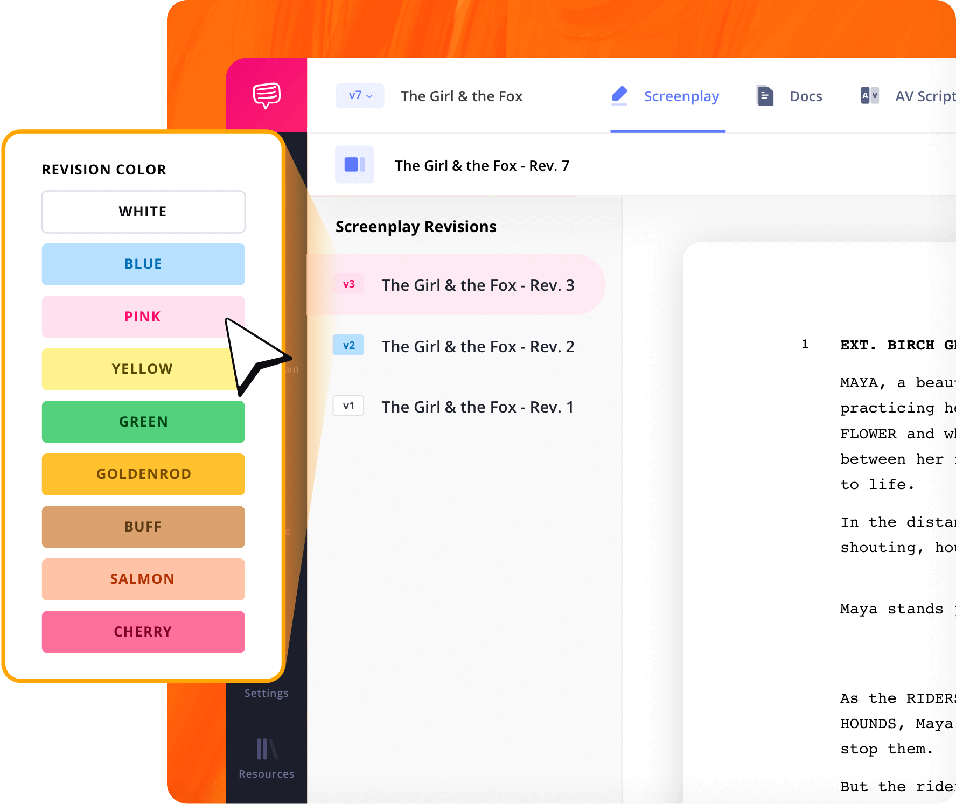Open Settings from the sidebar
Image resolution: width=956 pixels, height=804 pixels.
pos(266,693)
